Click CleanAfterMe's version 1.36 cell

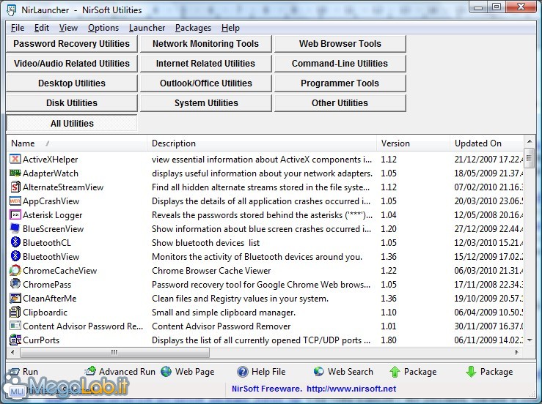pos(389,299)
